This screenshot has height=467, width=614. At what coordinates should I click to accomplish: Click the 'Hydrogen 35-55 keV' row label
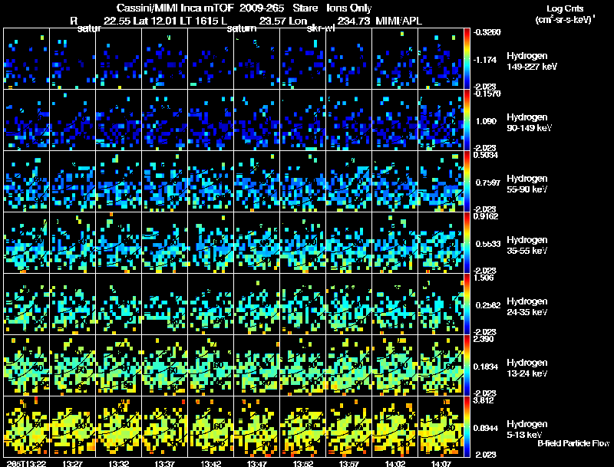tap(527, 245)
